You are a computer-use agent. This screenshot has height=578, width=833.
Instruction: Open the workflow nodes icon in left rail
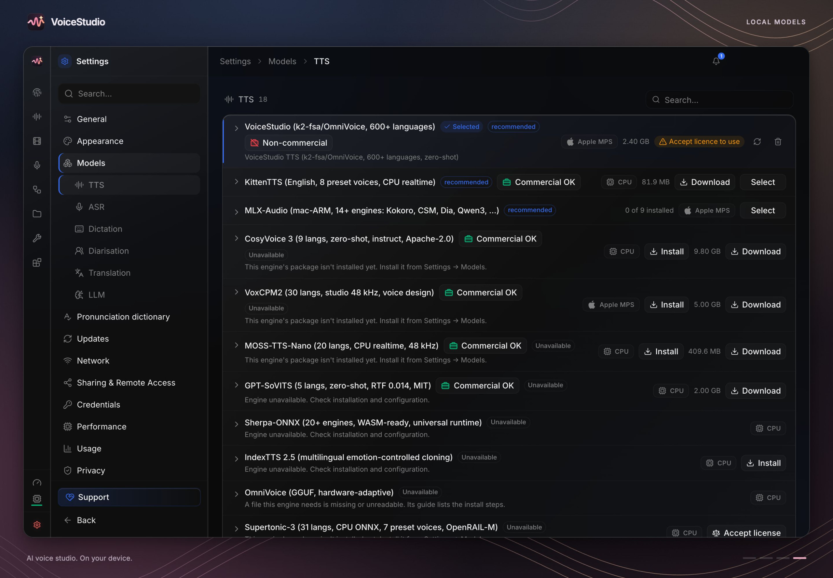pyautogui.click(x=37, y=190)
